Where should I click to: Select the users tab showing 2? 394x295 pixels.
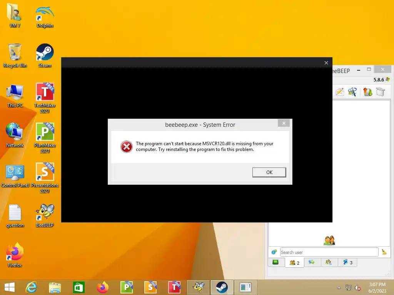tap(294, 263)
